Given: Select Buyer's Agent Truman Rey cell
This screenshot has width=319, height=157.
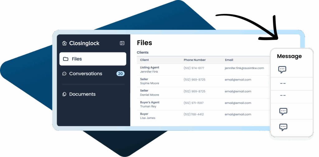Looking at the screenshot, I should [150, 104].
